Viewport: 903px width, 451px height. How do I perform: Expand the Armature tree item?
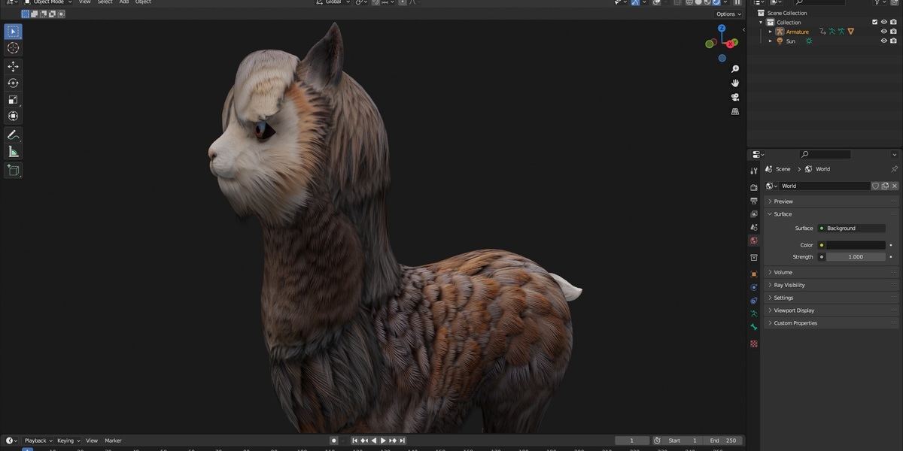click(x=770, y=32)
